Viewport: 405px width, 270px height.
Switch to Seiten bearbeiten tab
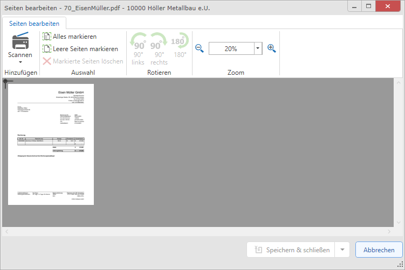pos(35,23)
